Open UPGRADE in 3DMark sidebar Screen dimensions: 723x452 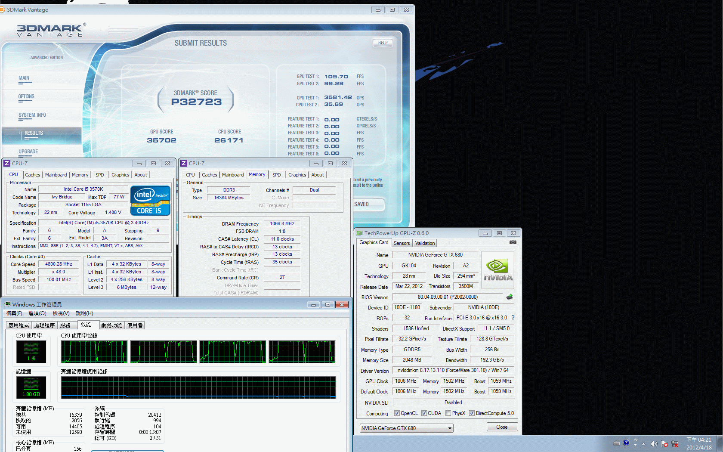point(28,152)
